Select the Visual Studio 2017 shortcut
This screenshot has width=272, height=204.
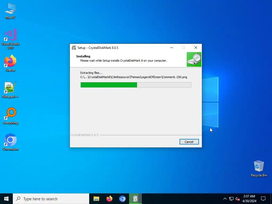pos(10,39)
